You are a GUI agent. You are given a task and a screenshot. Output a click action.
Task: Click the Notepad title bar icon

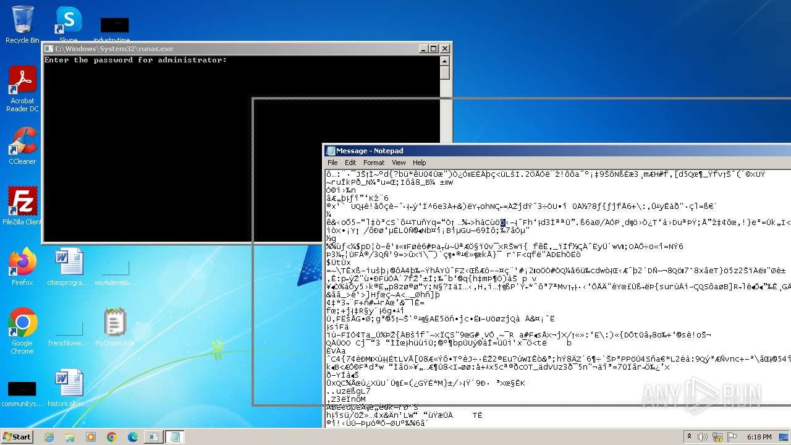coord(331,151)
